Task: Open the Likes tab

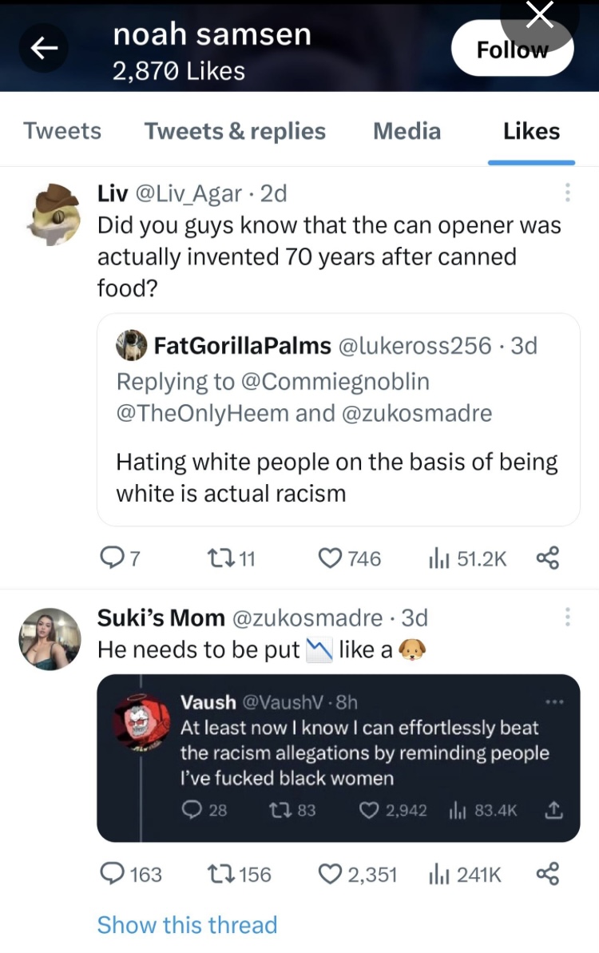Action: pos(531,131)
